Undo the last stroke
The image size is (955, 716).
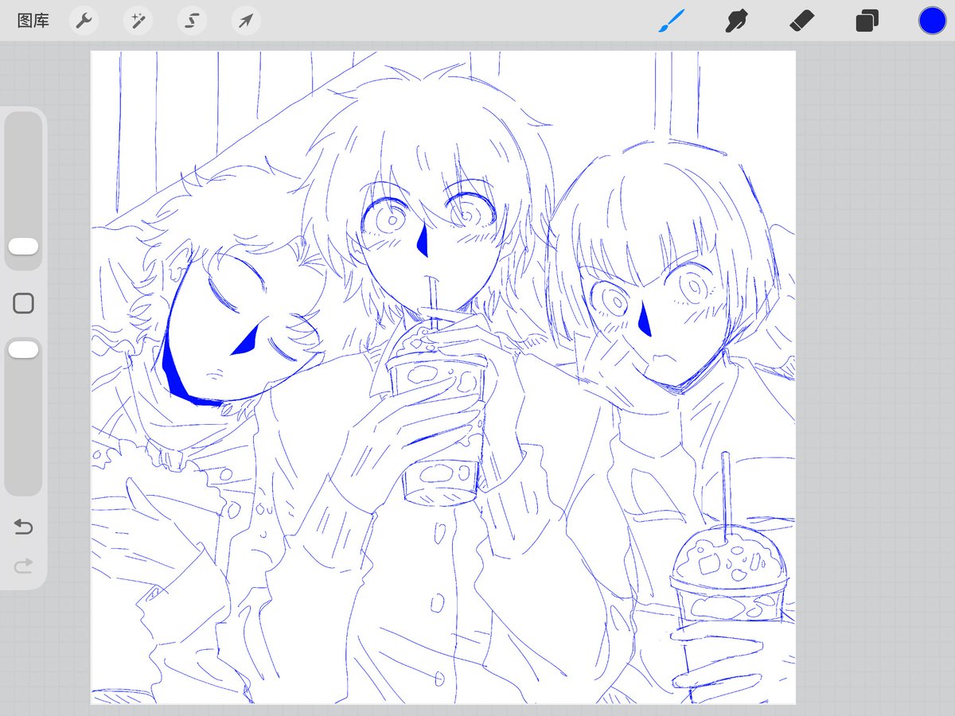point(23,527)
